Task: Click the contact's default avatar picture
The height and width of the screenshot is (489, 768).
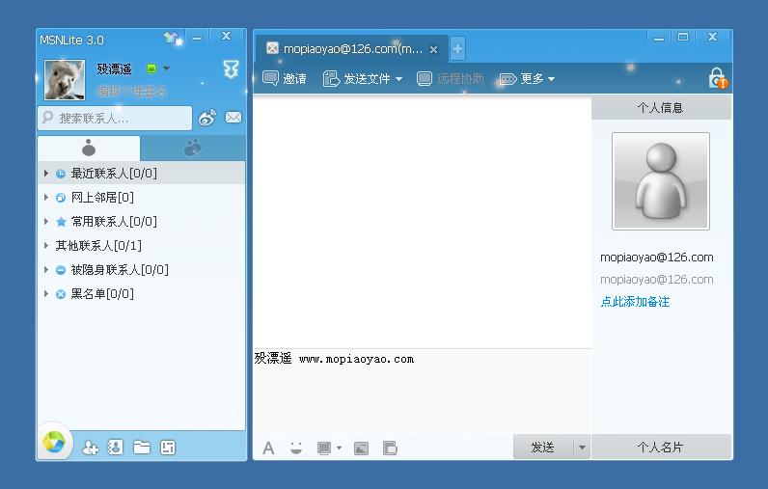Action: [x=661, y=181]
